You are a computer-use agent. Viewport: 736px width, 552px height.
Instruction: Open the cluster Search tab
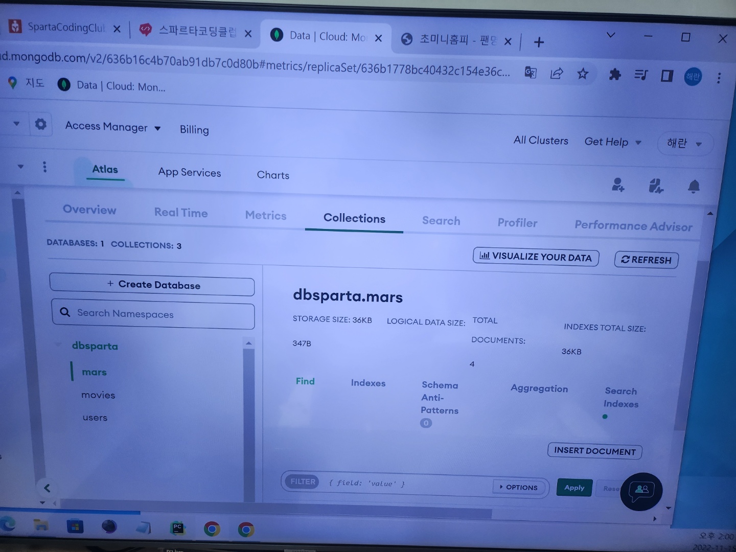click(441, 221)
